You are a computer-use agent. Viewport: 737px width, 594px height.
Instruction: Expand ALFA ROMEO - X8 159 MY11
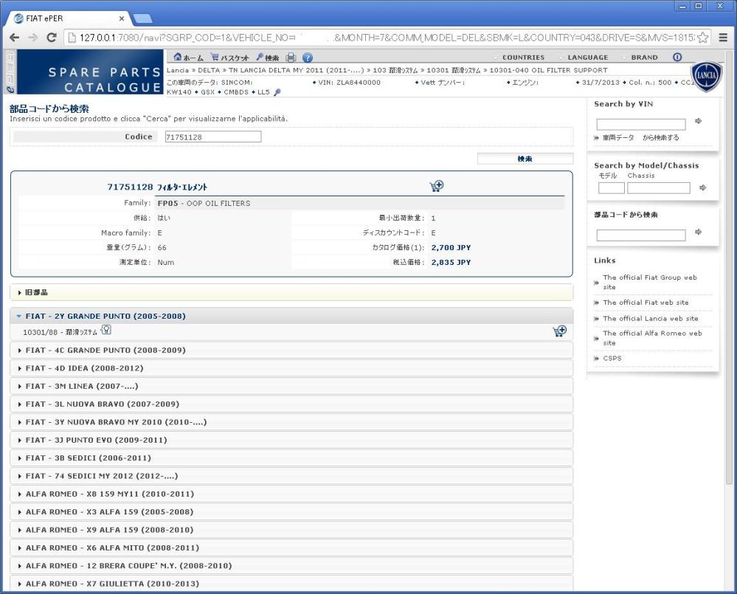point(291,494)
